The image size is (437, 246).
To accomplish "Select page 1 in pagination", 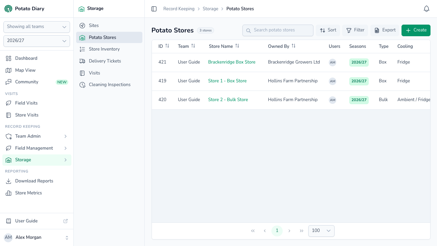I will pyautogui.click(x=277, y=231).
